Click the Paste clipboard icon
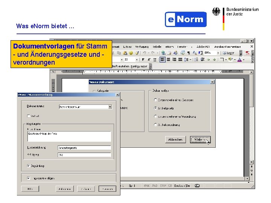Image resolution: width=271 pixels, height=203 pixels. coord(125,53)
